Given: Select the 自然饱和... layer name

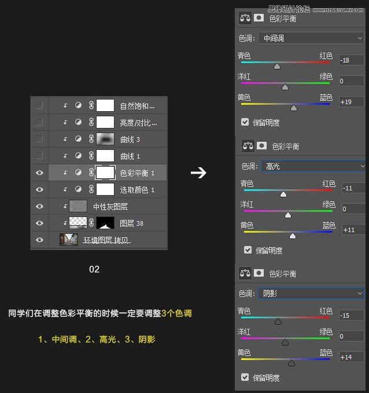Looking at the screenshot, I should point(137,106).
